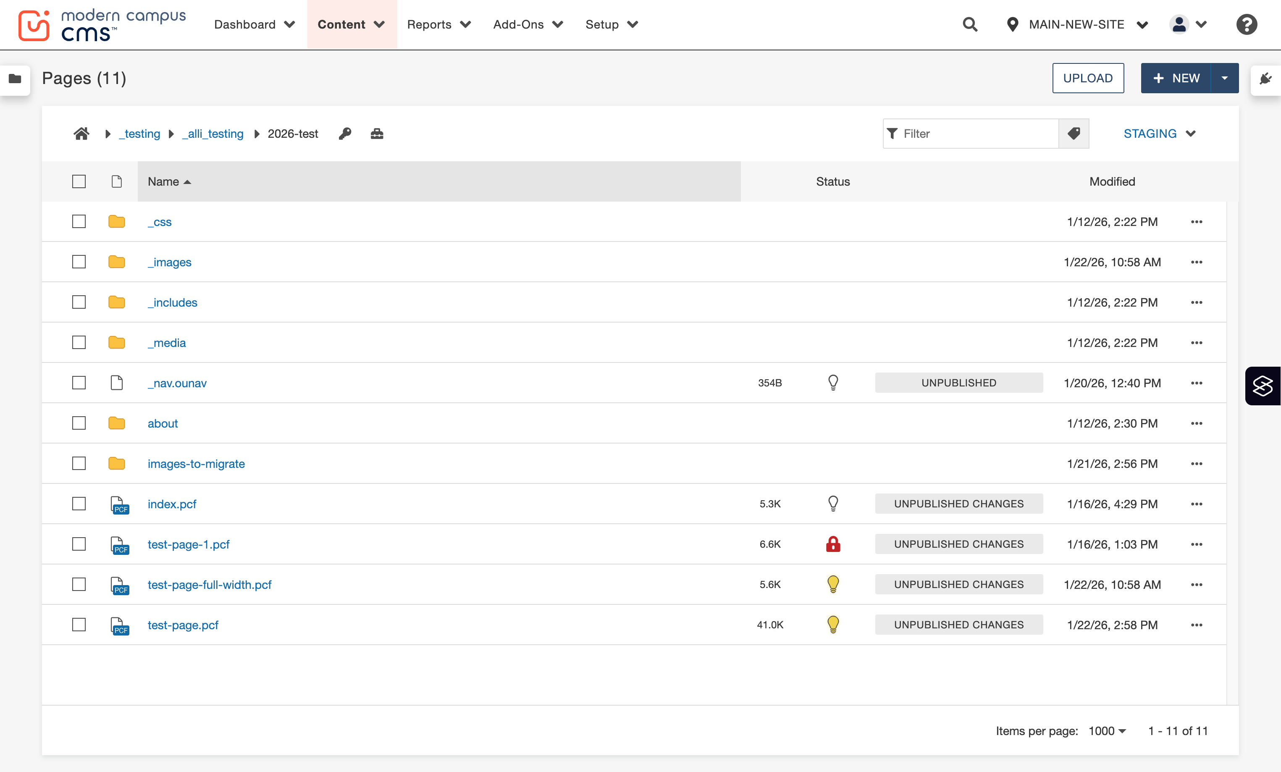Select the _nav.ounav row checkbox
Screen dimensions: 1281x772
pyautogui.click(x=79, y=383)
